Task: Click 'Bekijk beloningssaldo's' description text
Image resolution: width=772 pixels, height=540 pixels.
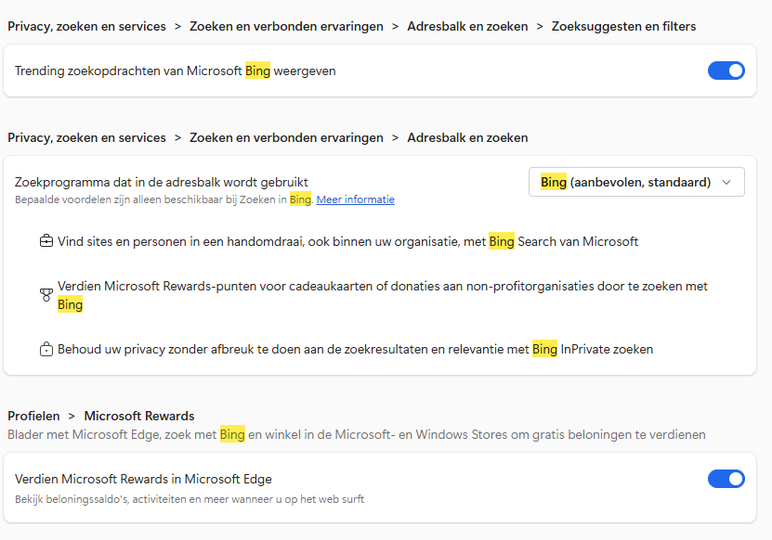Action: [190, 499]
